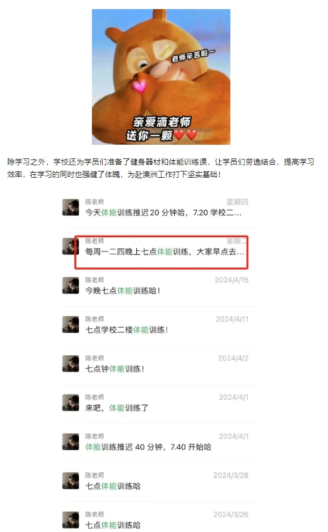
Task: Click the pink heart on bear image
Action: point(140,86)
